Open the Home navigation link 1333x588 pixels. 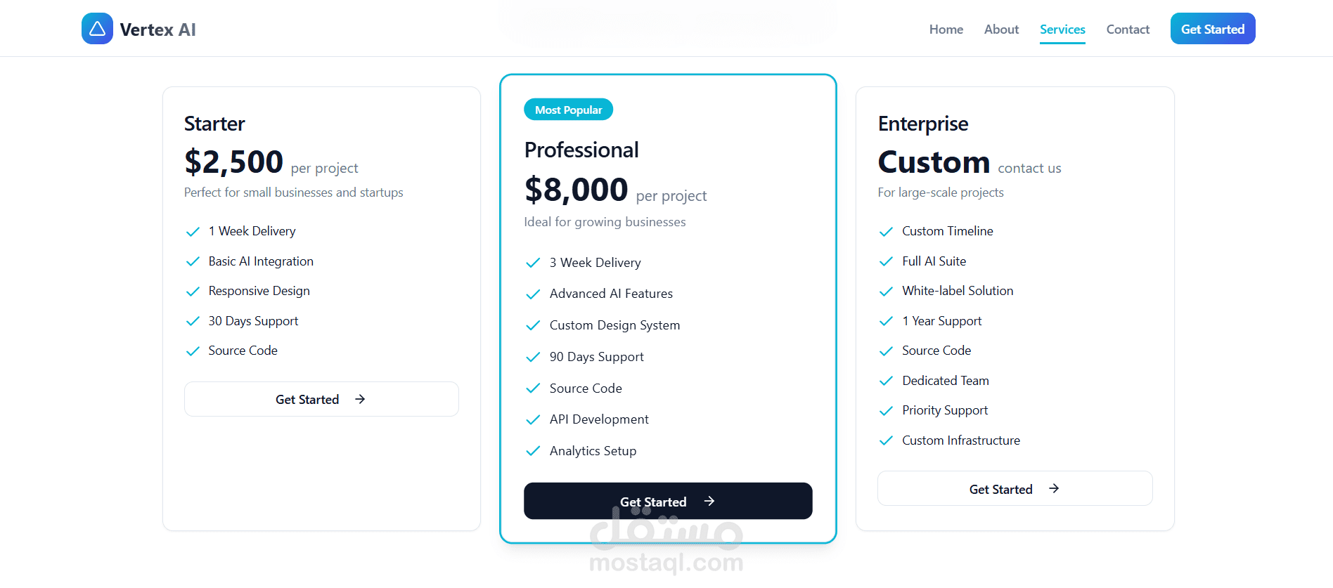946,30
